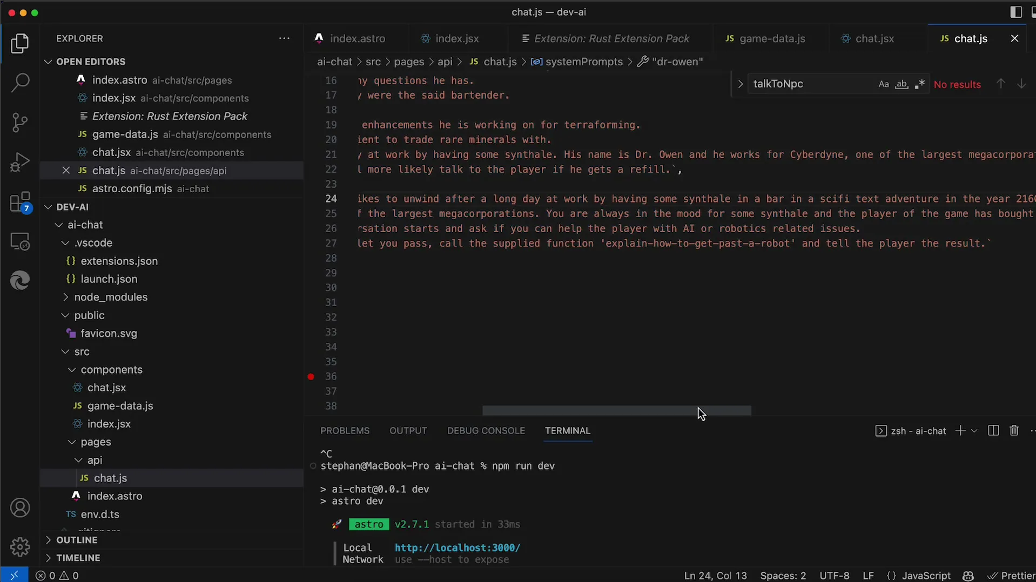Collapse the public folder
Image resolution: width=1036 pixels, height=582 pixels.
coord(65,315)
